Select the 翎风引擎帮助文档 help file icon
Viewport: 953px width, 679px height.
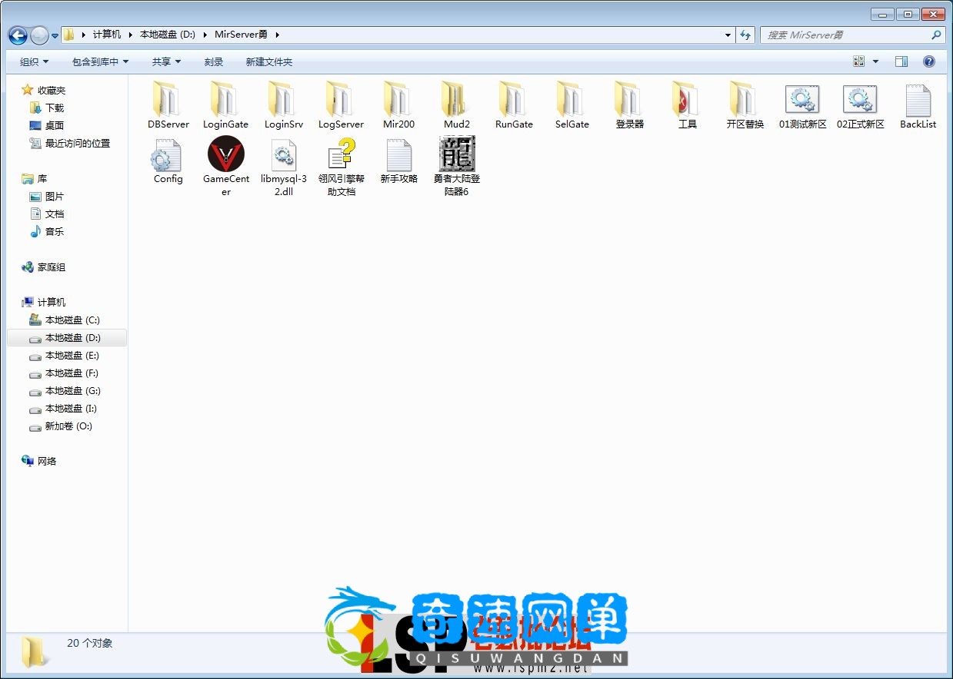coord(342,155)
